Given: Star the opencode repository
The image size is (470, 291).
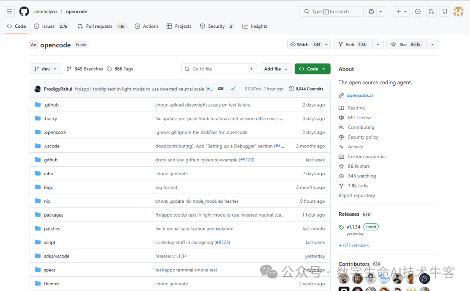Looking at the screenshot, I should pyautogui.click(x=406, y=45).
